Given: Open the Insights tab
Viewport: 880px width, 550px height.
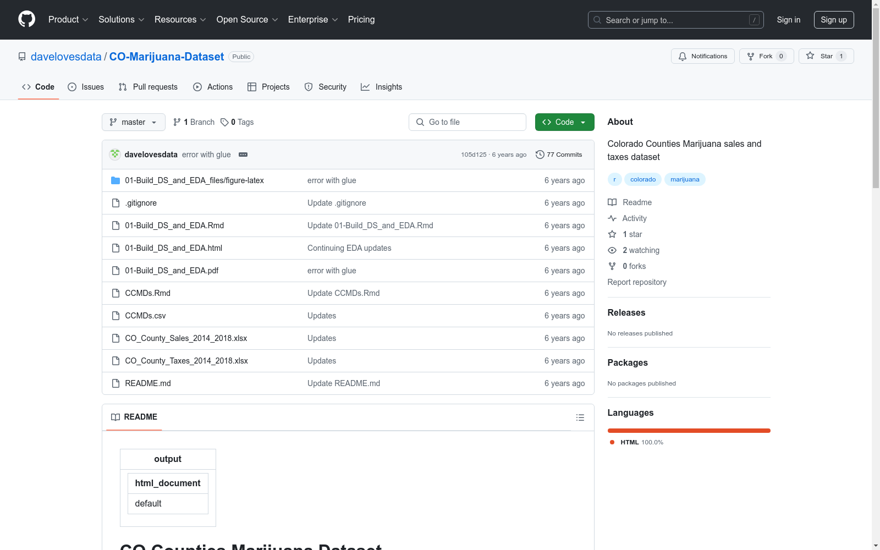Looking at the screenshot, I should click(x=381, y=87).
